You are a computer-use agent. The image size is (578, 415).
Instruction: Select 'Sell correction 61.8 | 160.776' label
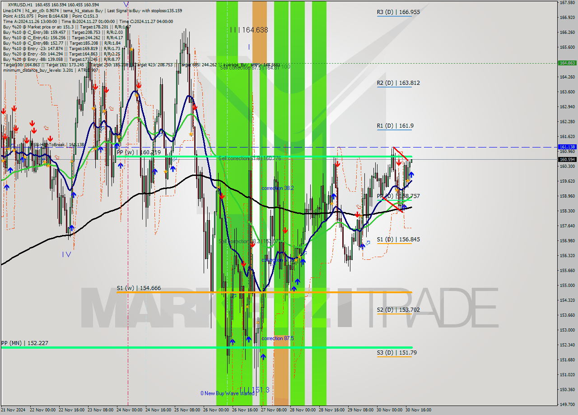[x=250, y=158]
